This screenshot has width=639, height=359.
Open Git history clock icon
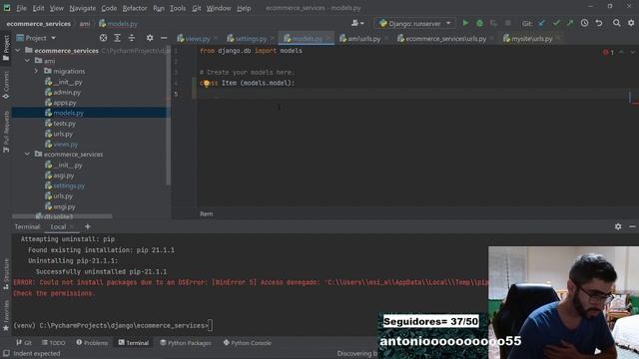pyautogui.click(x=584, y=23)
